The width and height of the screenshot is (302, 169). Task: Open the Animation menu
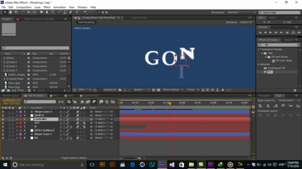(59, 8)
